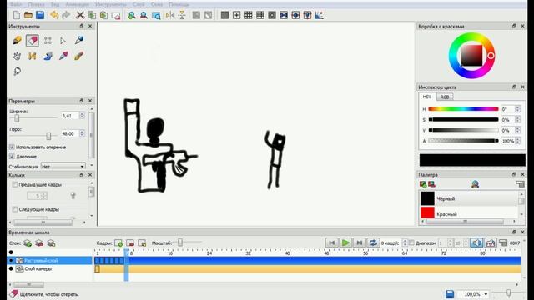Select the Hand pan tool
Viewport: 534px width, 300px height.
click(x=17, y=56)
